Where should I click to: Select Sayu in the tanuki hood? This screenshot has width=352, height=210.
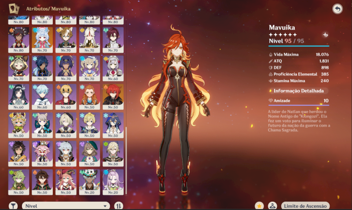point(18,69)
